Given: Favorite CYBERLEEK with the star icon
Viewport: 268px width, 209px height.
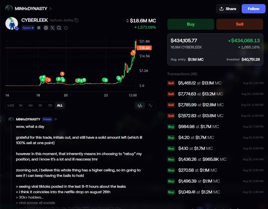Looking at the screenshot, I should tap(66, 28).
